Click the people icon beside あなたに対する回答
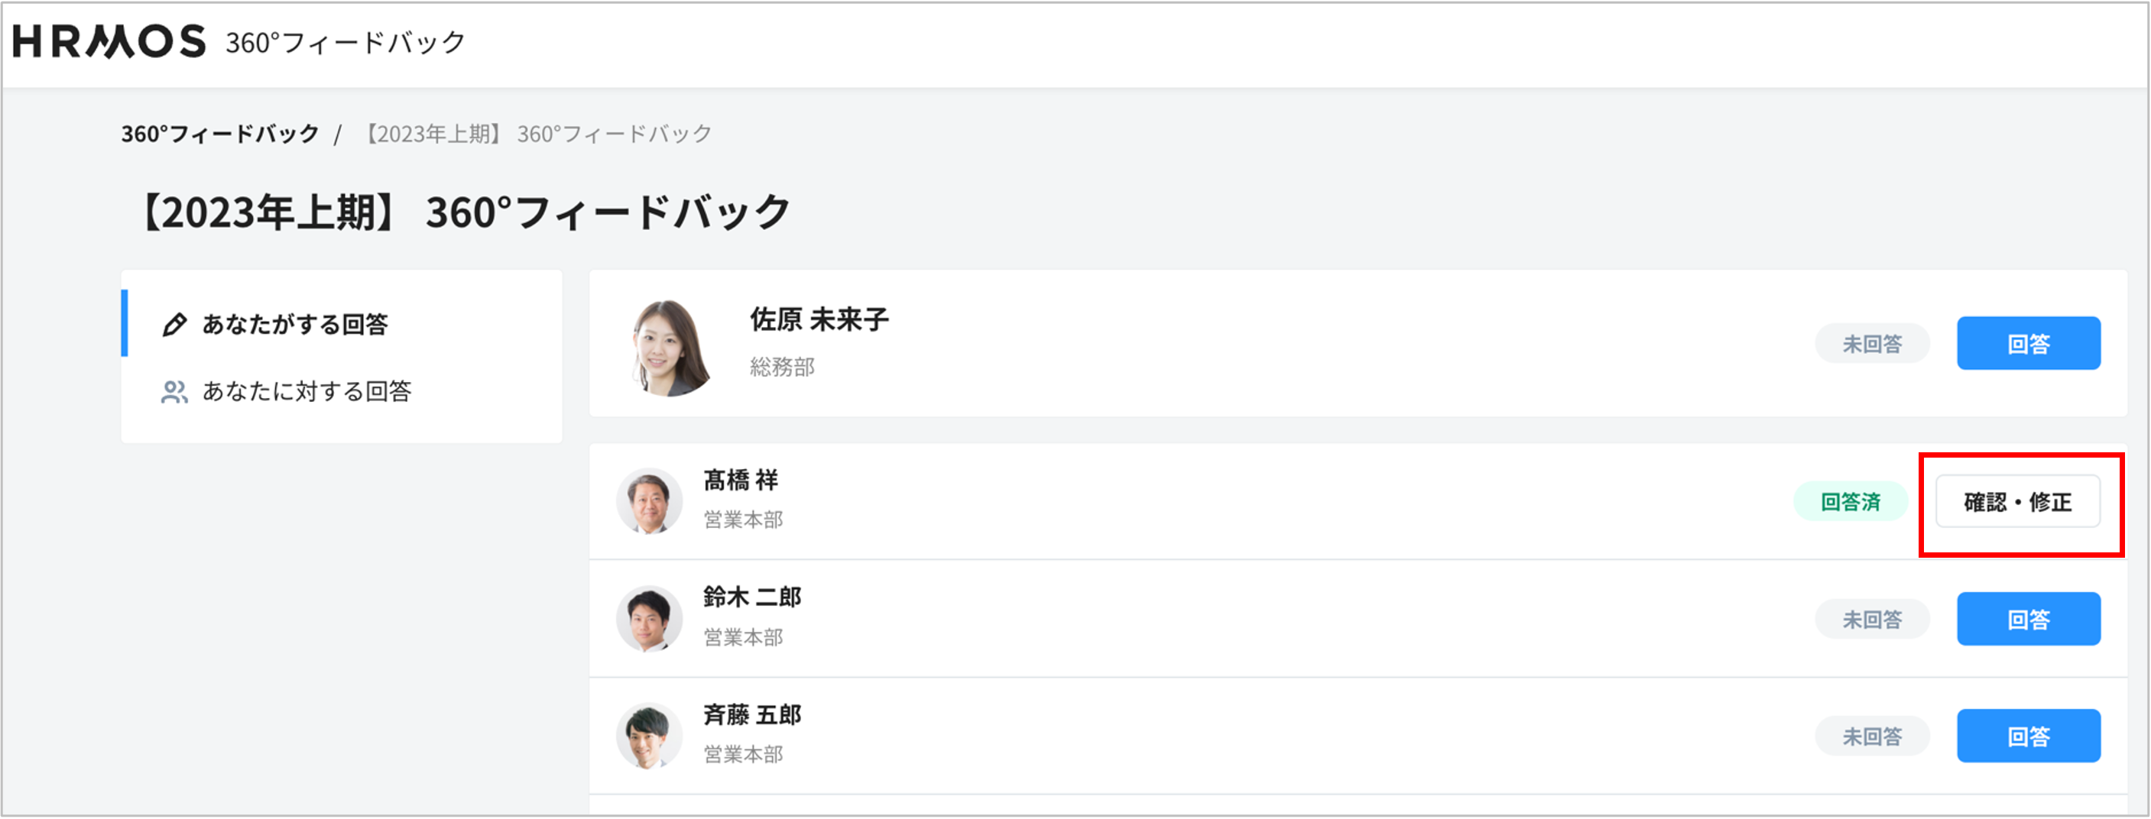 pos(174,393)
